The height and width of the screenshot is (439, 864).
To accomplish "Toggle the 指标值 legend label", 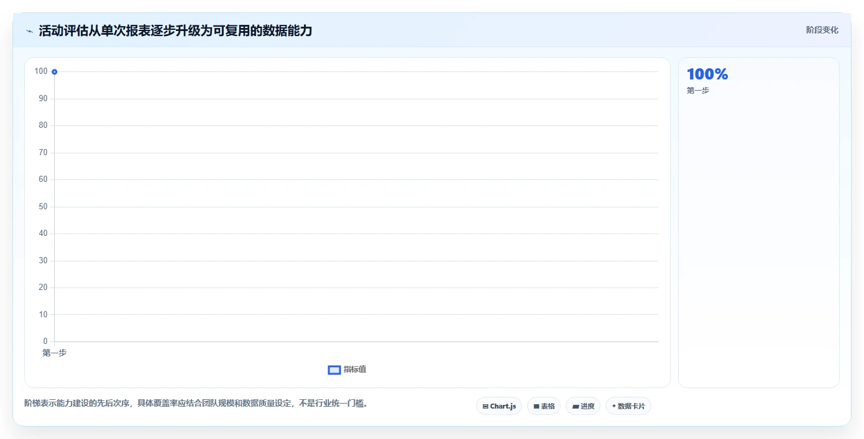I will point(355,369).
